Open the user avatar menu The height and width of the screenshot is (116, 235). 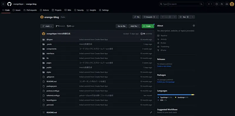pos(232,4)
